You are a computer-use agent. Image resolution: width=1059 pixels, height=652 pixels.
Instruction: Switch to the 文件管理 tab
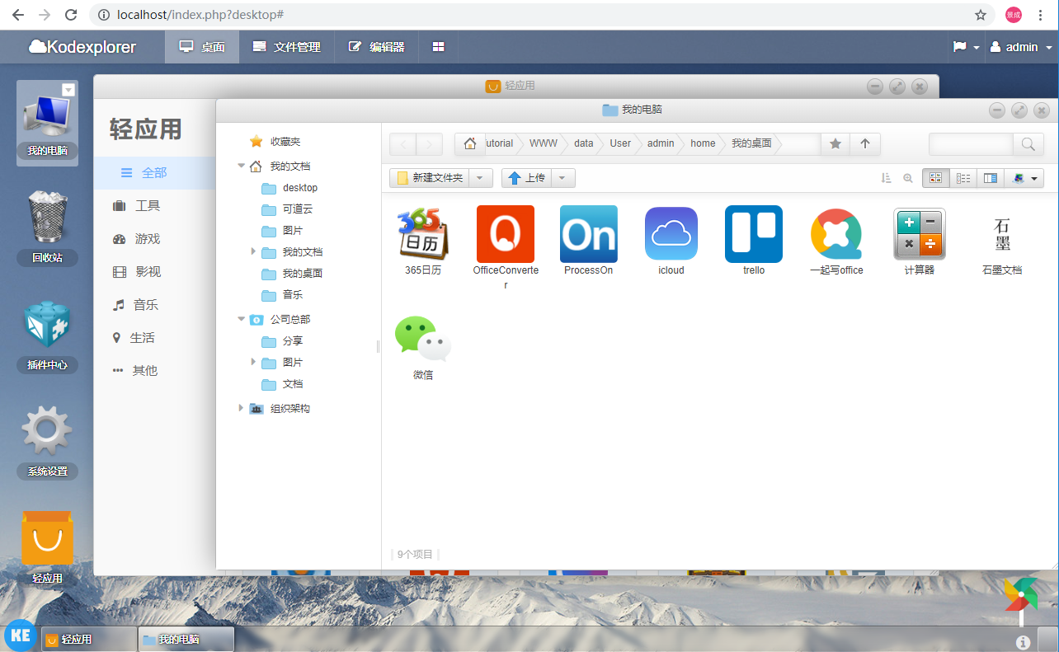point(286,47)
